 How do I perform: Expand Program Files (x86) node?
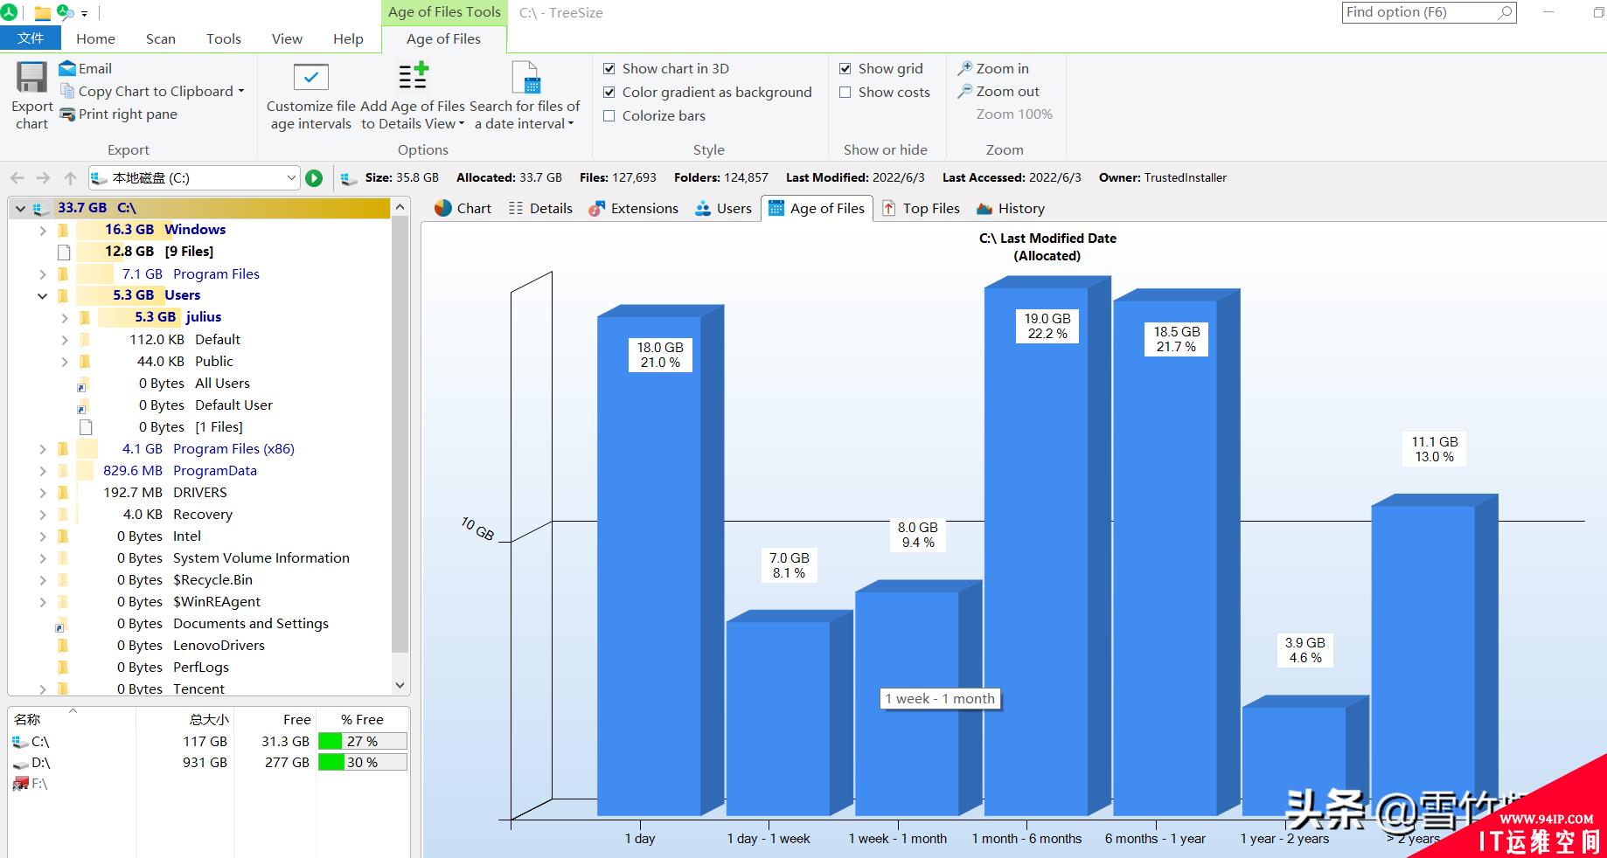(x=43, y=449)
